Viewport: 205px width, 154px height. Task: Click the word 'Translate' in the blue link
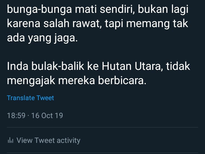21,98
